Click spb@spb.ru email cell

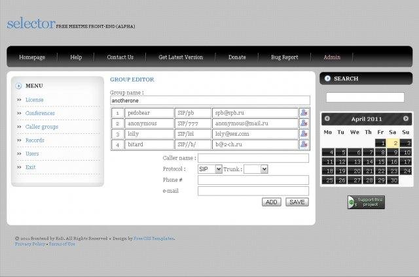tap(255, 113)
